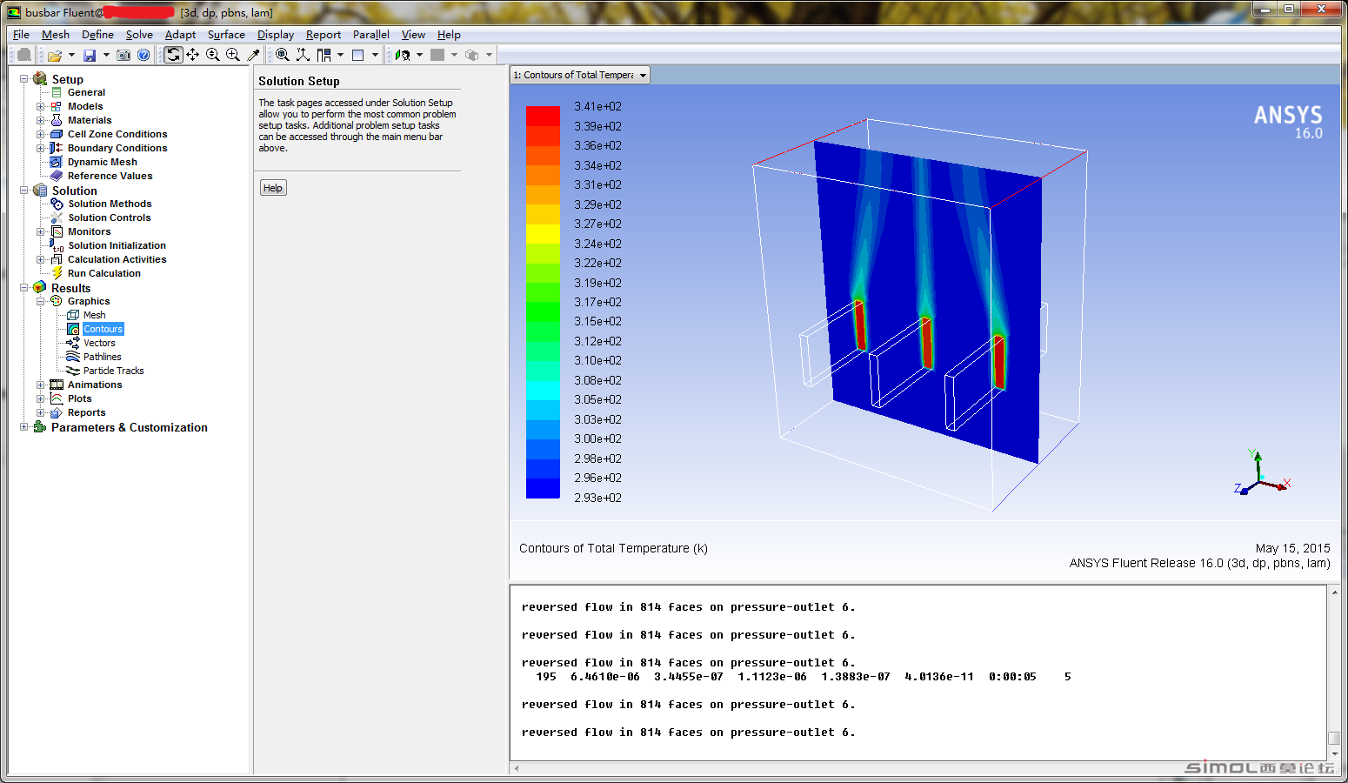Click the view/display options icon with green plane

click(403, 55)
